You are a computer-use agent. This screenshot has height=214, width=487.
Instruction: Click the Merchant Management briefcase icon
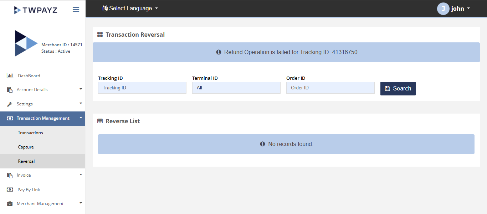(10, 204)
